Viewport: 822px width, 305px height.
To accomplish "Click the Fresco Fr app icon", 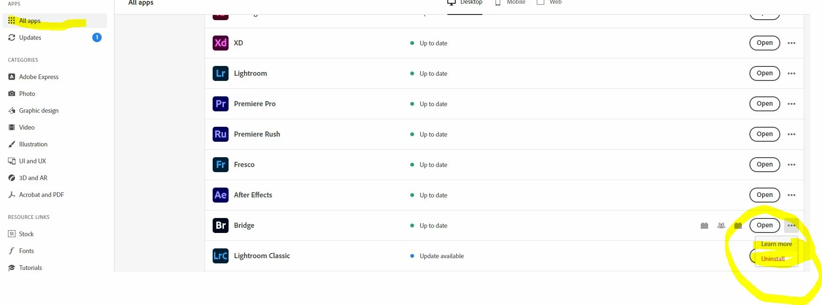I will pyautogui.click(x=221, y=165).
